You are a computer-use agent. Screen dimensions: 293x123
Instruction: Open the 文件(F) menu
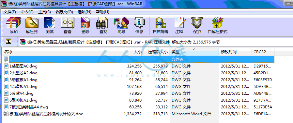point(10,12)
